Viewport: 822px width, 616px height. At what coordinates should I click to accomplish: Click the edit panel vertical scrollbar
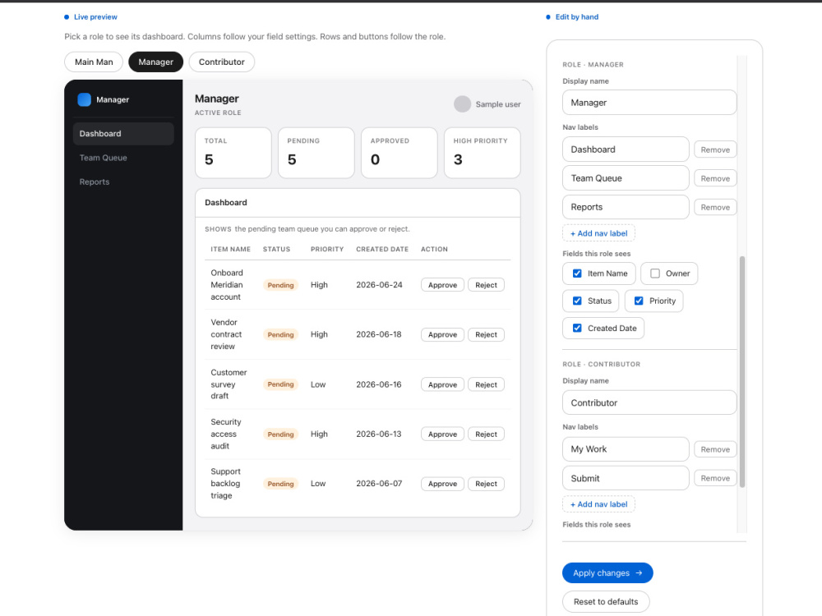click(741, 372)
